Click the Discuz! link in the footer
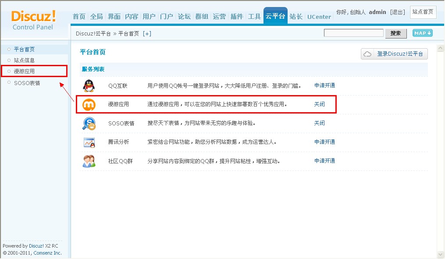Screen dimensions: 445x259 [x=36, y=246]
